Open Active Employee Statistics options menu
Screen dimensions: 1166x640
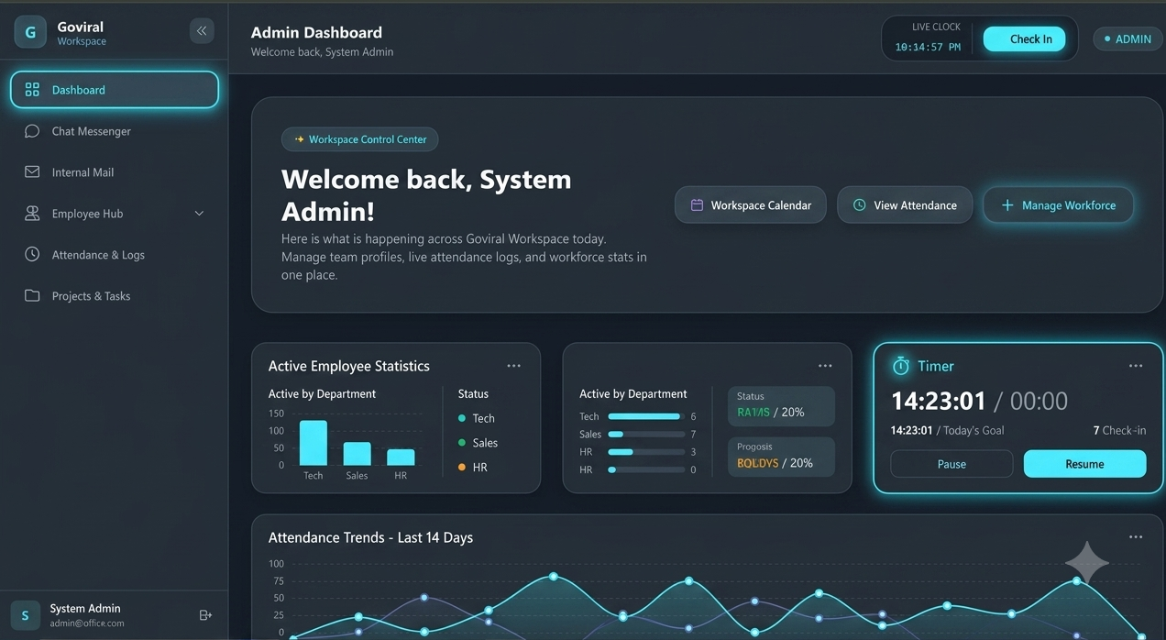coord(514,366)
